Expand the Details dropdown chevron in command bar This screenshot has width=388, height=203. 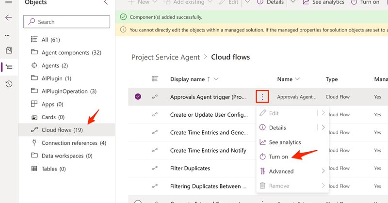coord(293,2)
